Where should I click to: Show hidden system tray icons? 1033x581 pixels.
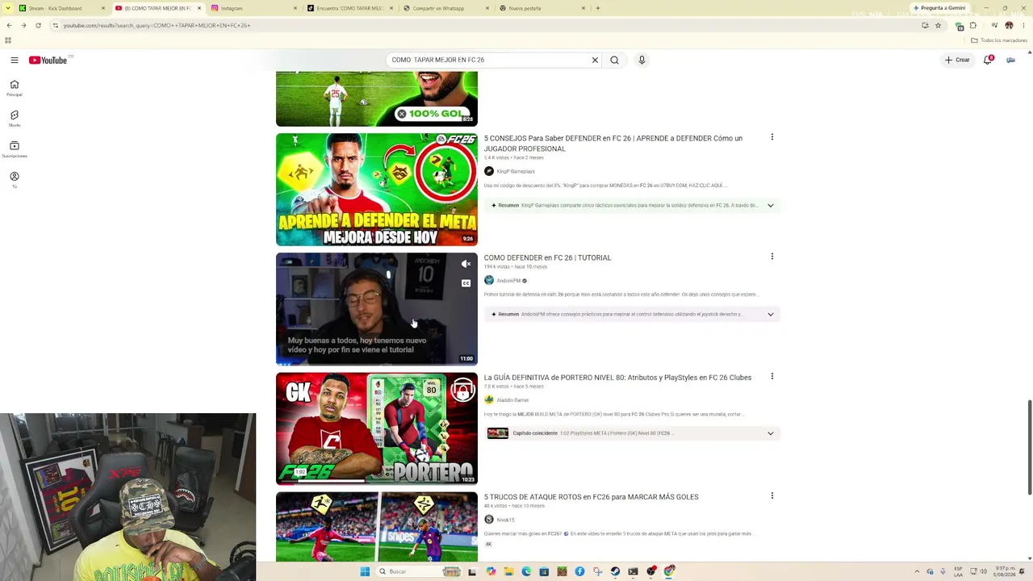916,571
